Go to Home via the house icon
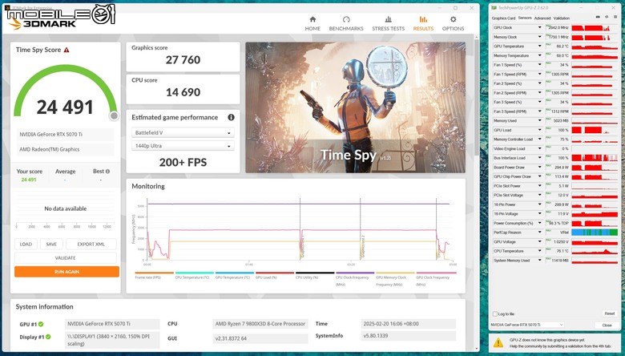 (312, 19)
